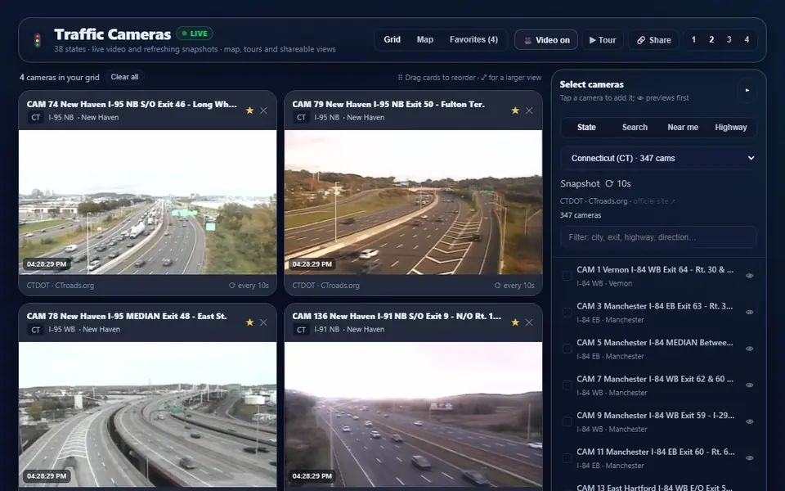Screen dimensions: 785x491
Task: Tick the CAM 7 Manchester checkbox
Action: pos(567,385)
